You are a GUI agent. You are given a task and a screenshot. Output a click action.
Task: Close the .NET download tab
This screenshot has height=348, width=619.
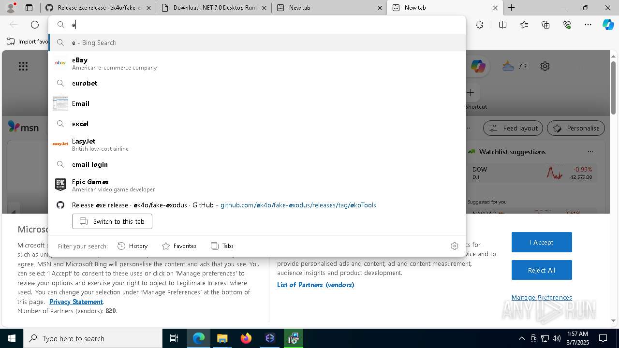coord(264,8)
